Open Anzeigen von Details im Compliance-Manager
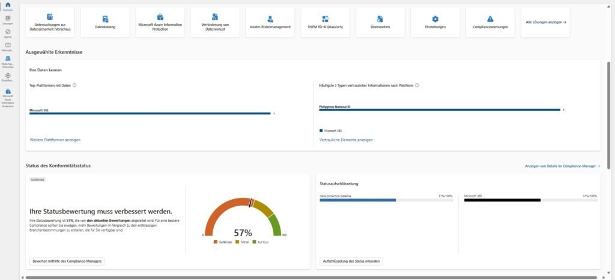 562,166
